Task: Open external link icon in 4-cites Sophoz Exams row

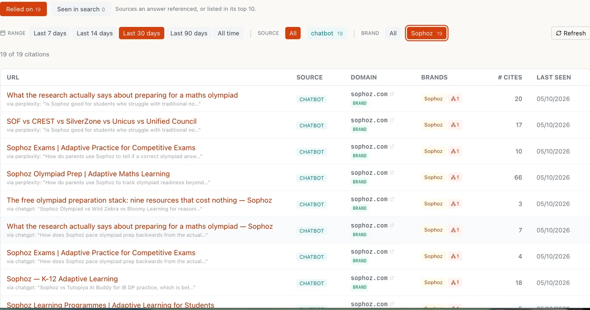Action: (x=392, y=252)
